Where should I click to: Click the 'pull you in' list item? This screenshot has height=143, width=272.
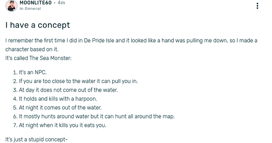point(78,81)
